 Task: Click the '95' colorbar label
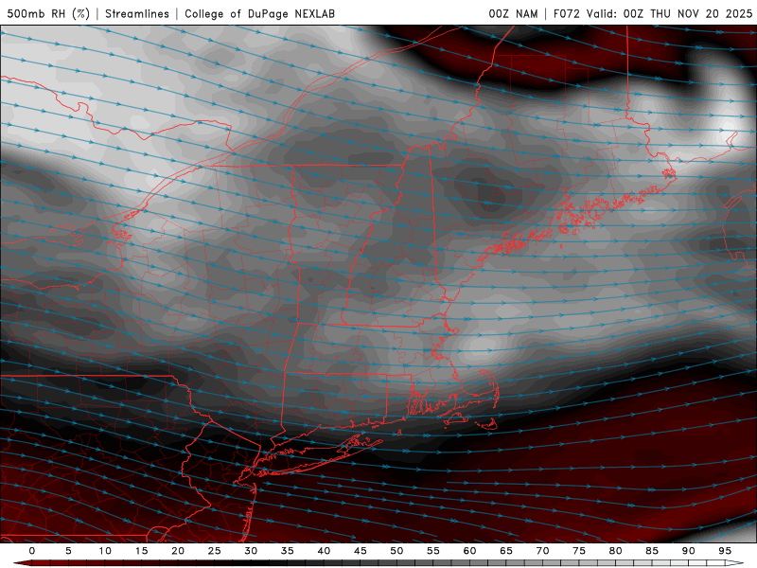725,551
